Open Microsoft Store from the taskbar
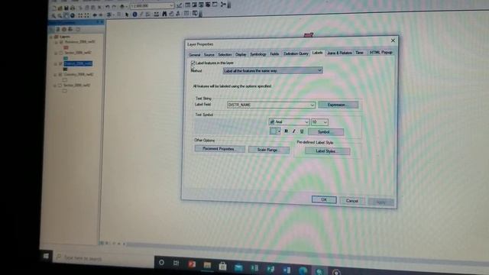The width and height of the screenshot is (489, 275). (222, 267)
